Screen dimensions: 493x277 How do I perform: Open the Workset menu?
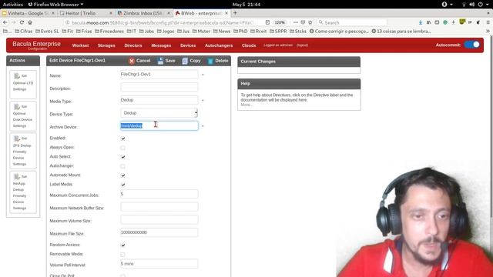click(80, 45)
